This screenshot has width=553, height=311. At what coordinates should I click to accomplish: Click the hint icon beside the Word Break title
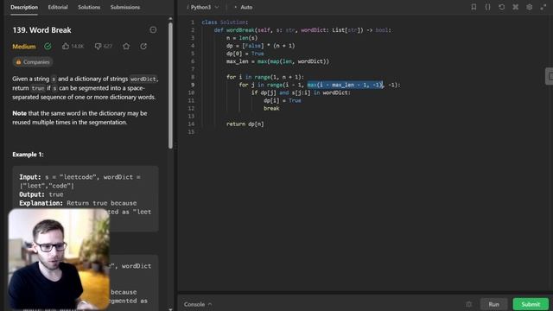(x=153, y=30)
